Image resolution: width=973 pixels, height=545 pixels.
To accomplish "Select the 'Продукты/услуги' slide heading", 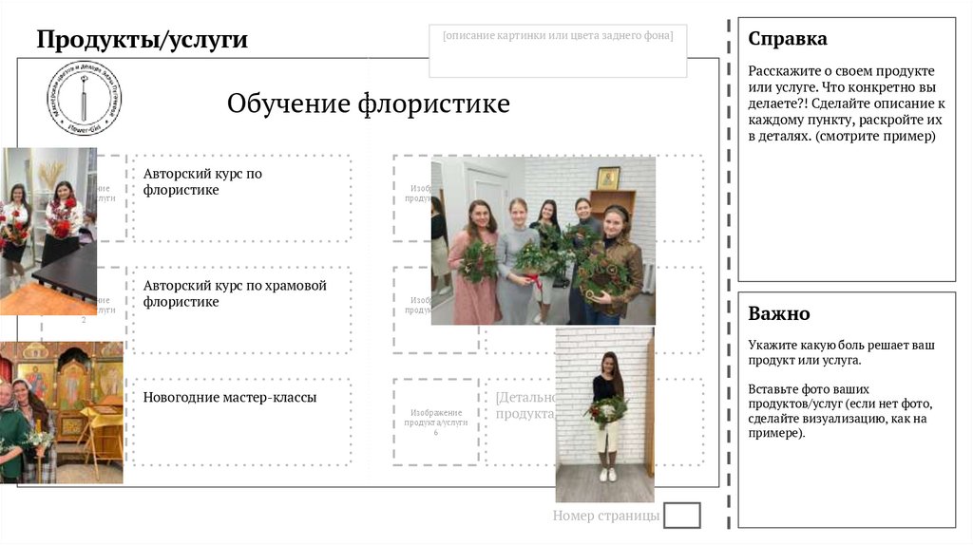I will point(143,39).
